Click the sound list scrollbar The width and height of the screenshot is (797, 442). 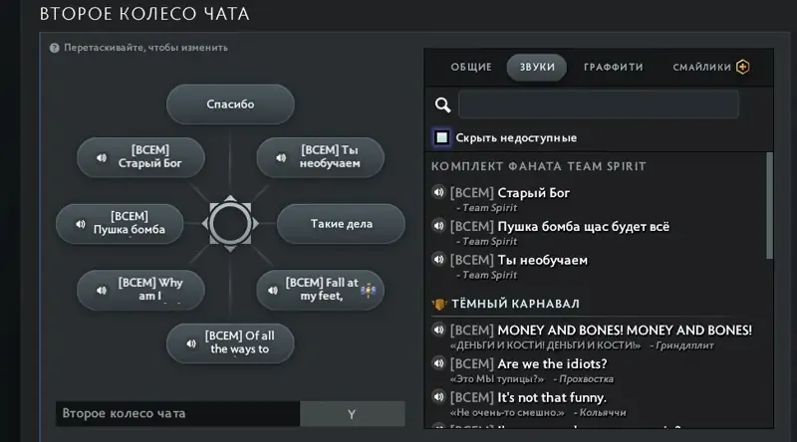(x=769, y=206)
